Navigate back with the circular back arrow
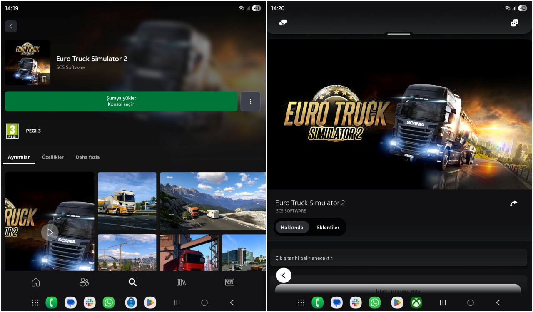Screen dimensions: 533x312 click(284, 275)
